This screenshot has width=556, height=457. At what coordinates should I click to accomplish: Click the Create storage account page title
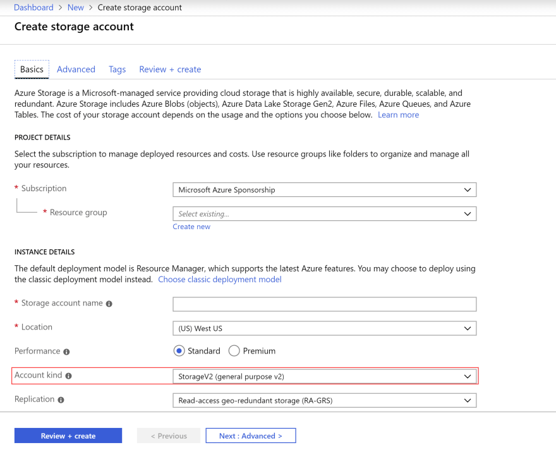click(74, 27)
